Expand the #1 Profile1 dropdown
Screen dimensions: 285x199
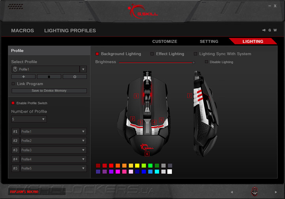click(53, 131)
